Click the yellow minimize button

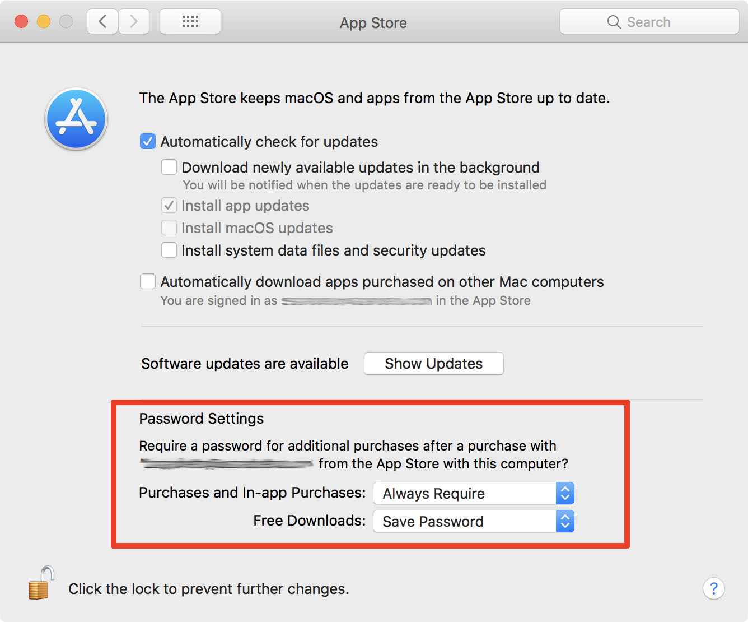(43, 21)
